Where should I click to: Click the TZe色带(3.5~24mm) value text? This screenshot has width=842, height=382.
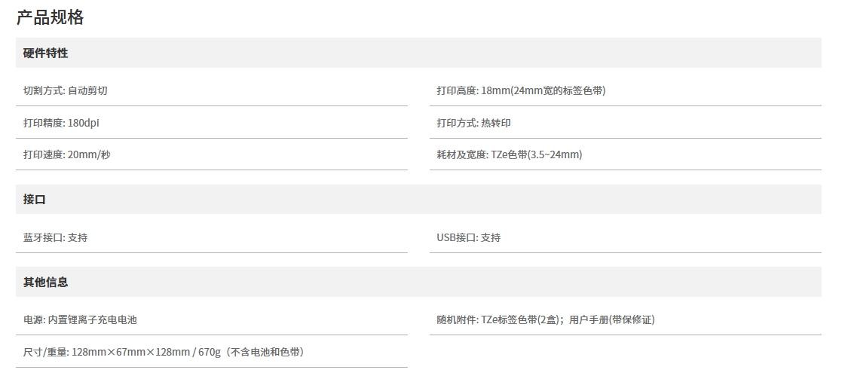[536, 154]
